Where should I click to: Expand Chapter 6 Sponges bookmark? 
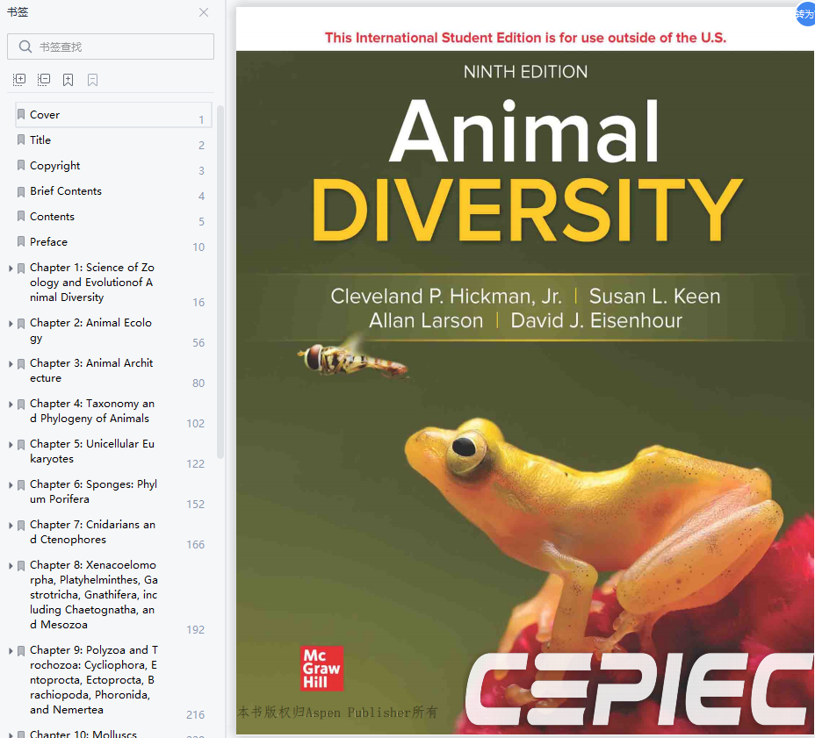coord(11,485)
